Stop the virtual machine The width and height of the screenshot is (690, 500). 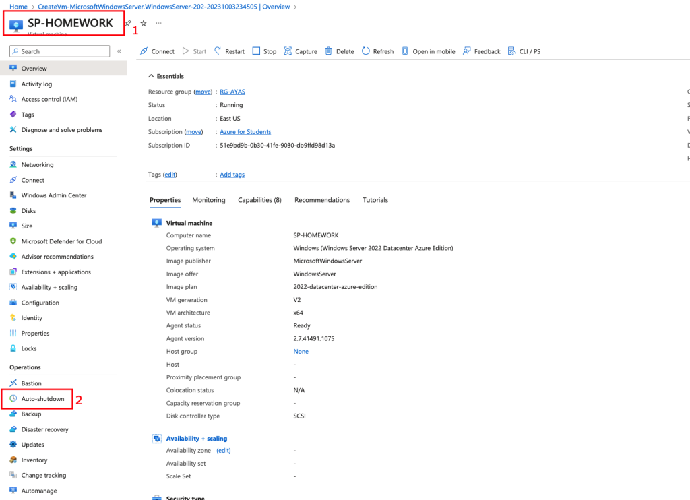tap(256, 51)
